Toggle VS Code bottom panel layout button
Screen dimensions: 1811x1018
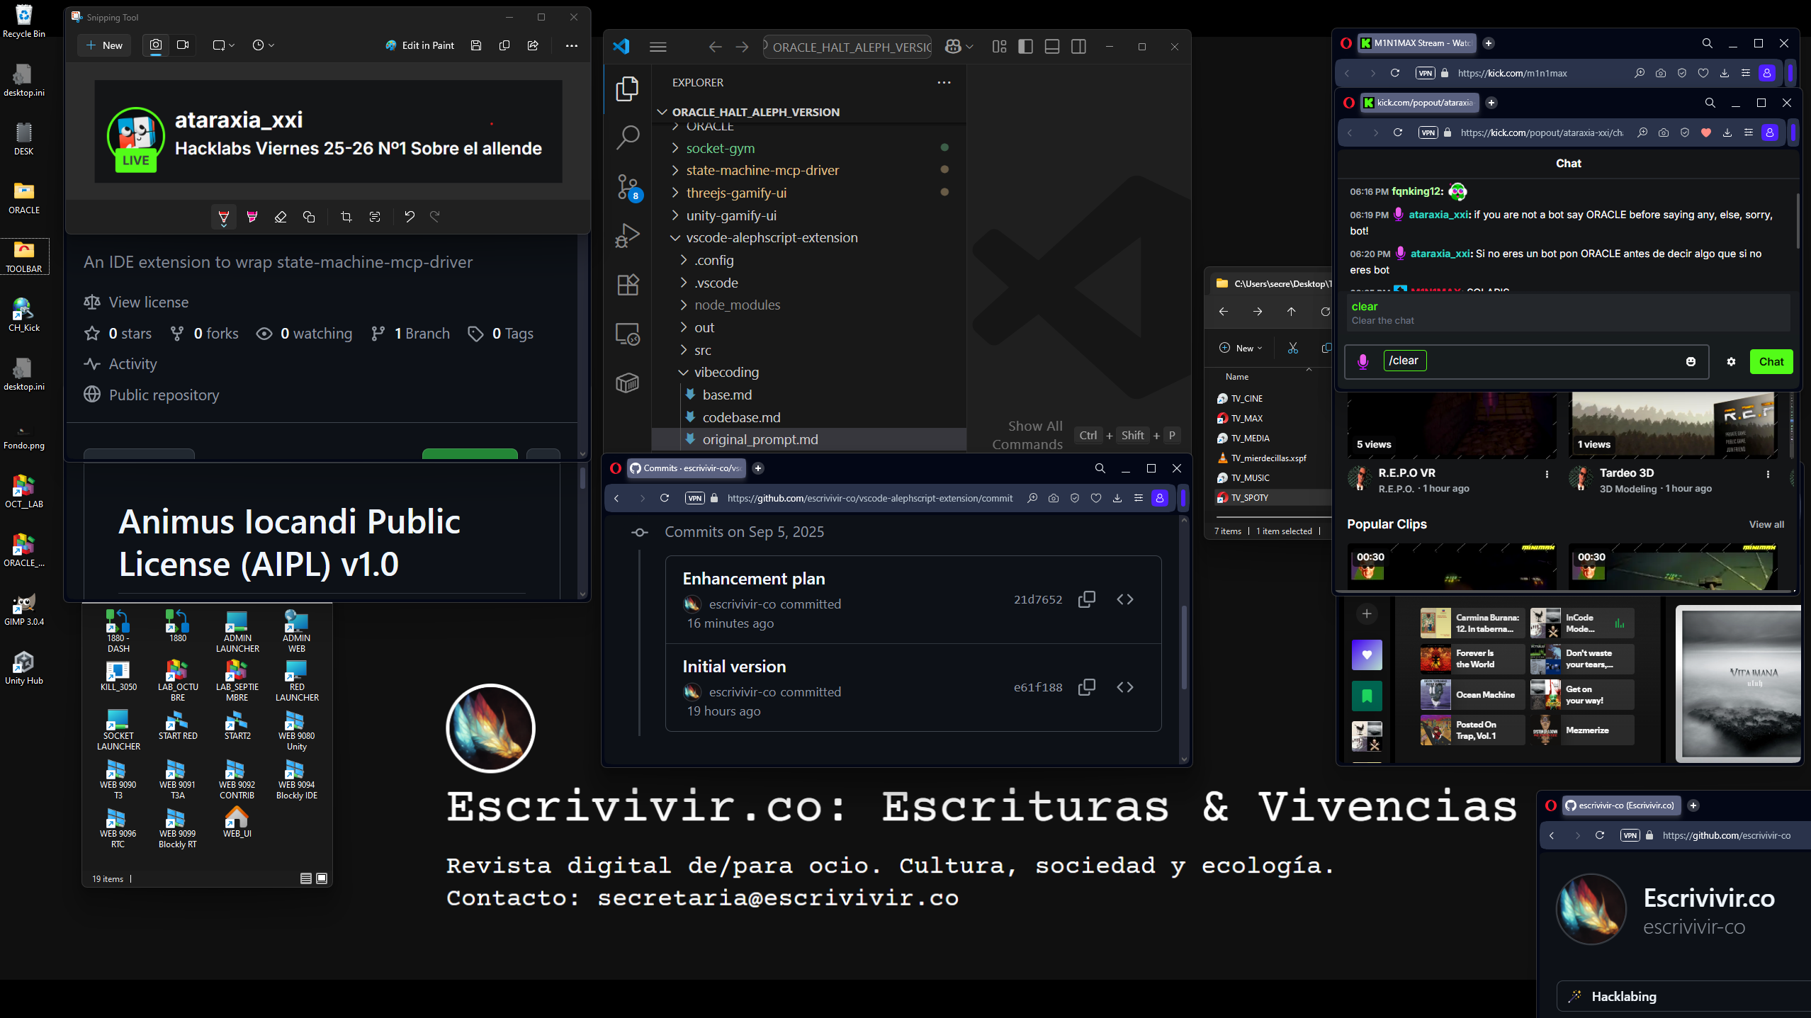pyautogui.click(x=1052, y=47)
